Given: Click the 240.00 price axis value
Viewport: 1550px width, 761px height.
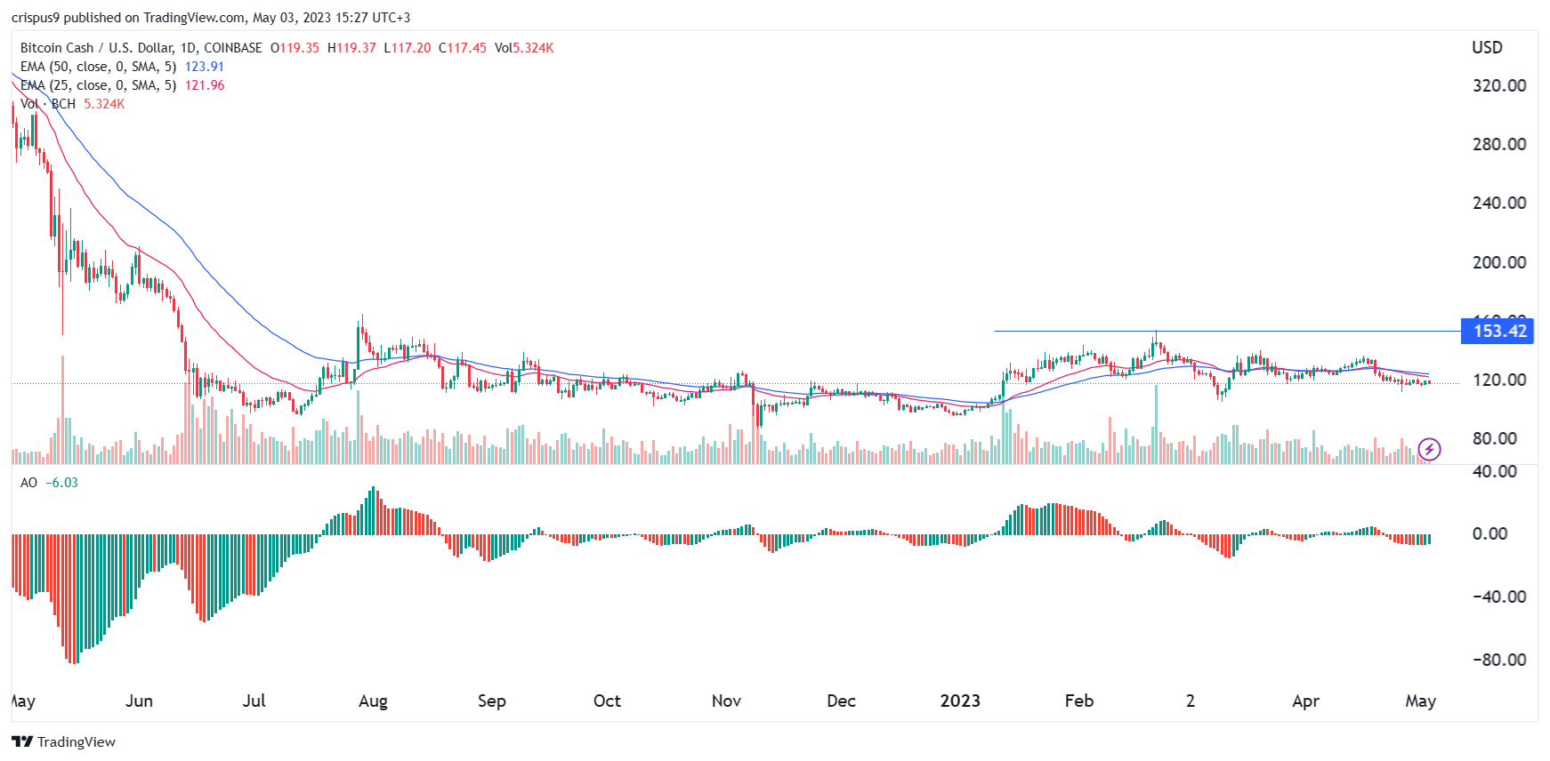Looking at the screenshot, I should [x=1499, y=203].
